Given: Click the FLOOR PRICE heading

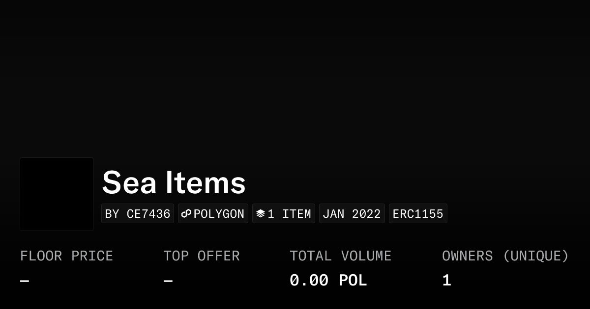Looking at the screenshot, I should pos(66,256).
